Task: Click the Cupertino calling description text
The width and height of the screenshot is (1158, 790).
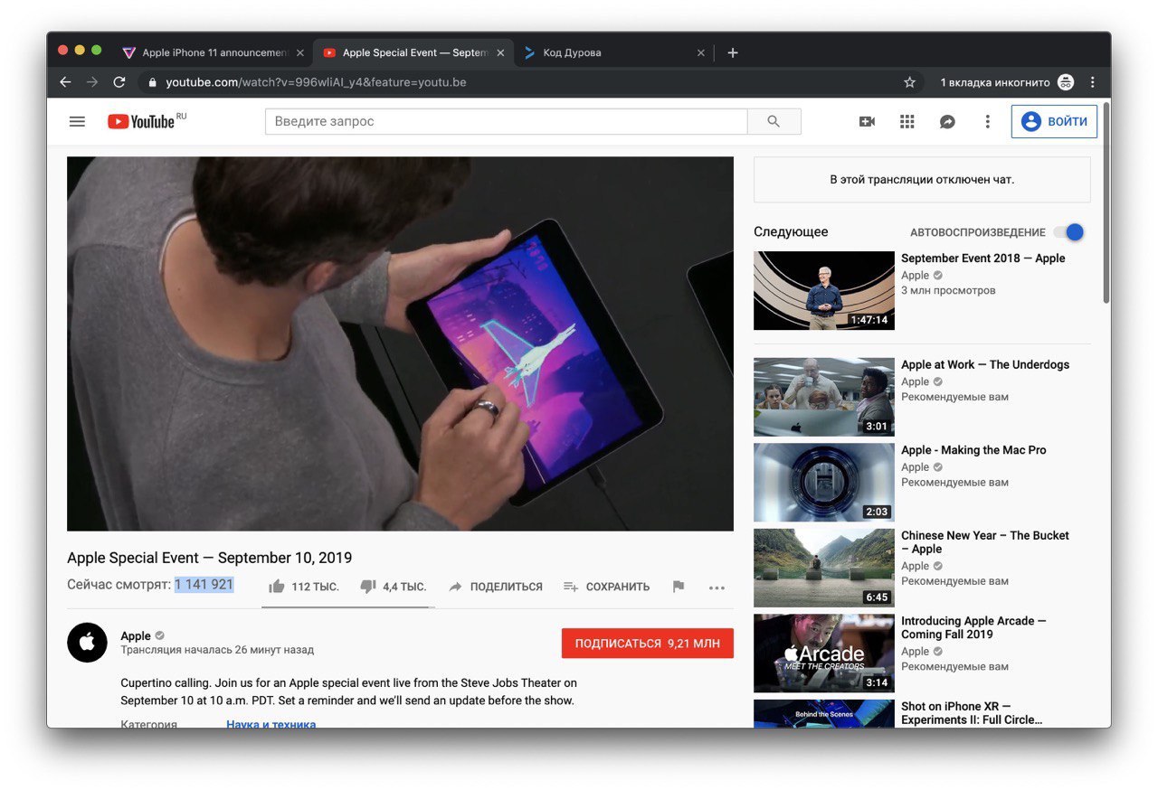Action: 348,691
